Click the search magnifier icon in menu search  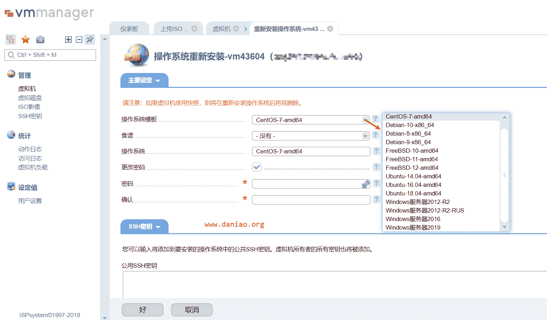[x=11, y=55]
